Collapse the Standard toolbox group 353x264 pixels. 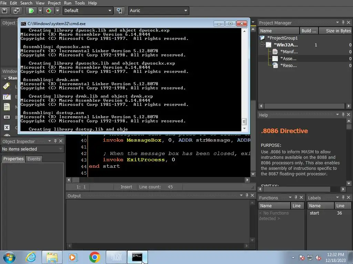click(5, 78)
